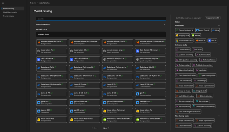Click the NVIDIA icon on Nemotron-3-8B-Chat-RLHF card
Image resolution: width=229 pixels, height=132 pixels.
point(138,120)
